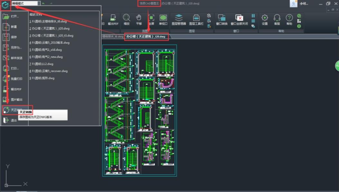Click the green update check icon
Viewport: 339px width, 192px height.
tap(299, 16)
